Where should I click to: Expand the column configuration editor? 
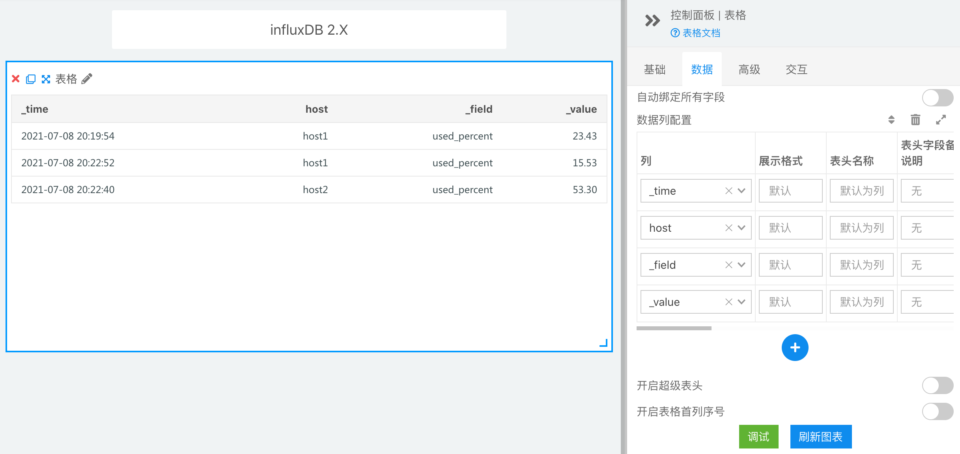tap(941, 119)
